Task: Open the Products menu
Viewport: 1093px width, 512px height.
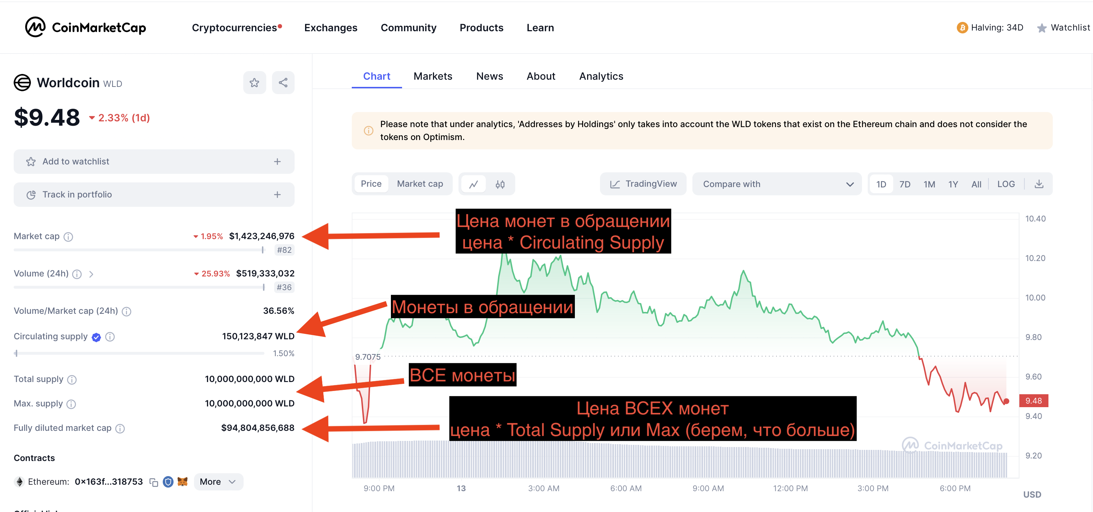Action: (481, 28)
